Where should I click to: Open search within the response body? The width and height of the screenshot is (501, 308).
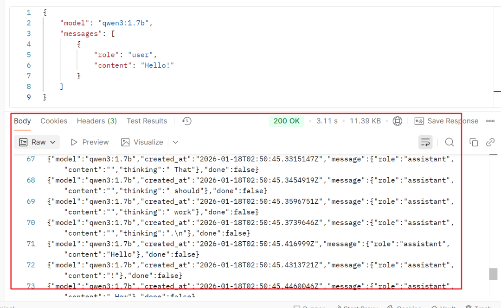[449, 142]
